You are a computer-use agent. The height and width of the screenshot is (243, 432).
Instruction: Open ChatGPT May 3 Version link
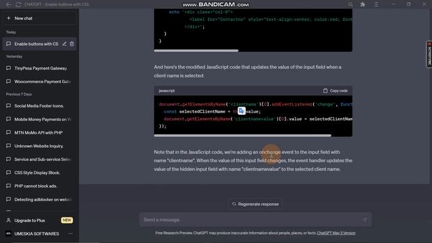tap(336, 233)
